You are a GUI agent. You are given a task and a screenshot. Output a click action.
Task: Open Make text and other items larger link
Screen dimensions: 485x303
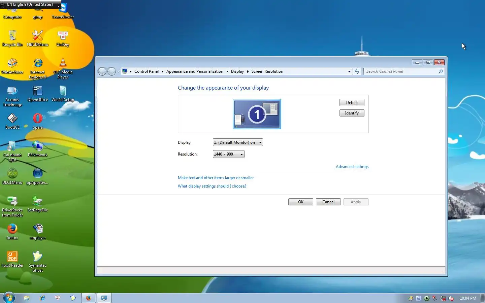216,178
